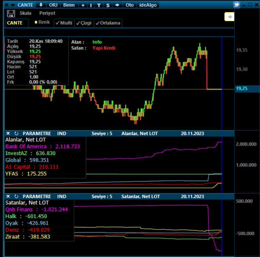Click PARAMETRE in the Satanlar panel header
260x257 pixels.
37,196
